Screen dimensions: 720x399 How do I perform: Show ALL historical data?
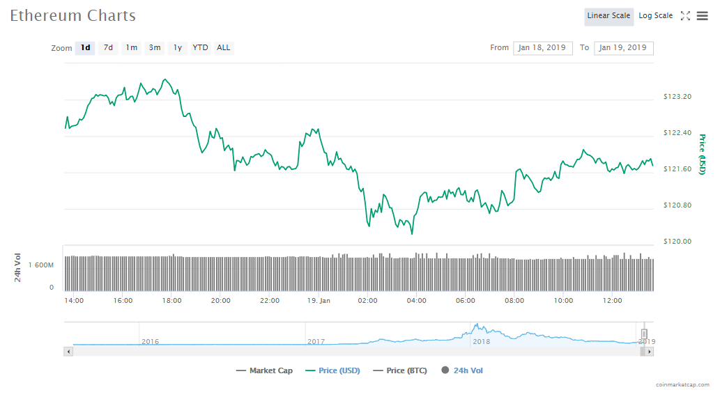(x=224, y=48)
